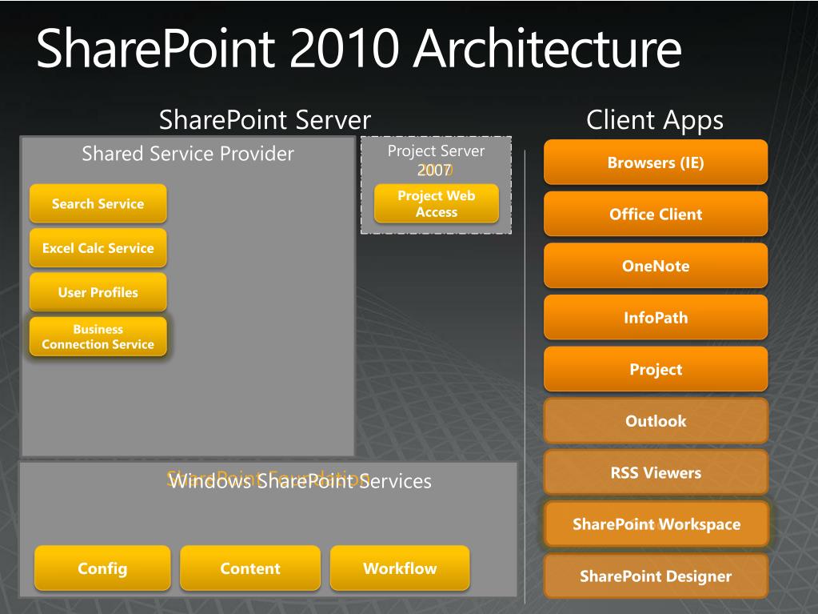Select the 'Shared Service Provider' label

(x=188, y=154)
